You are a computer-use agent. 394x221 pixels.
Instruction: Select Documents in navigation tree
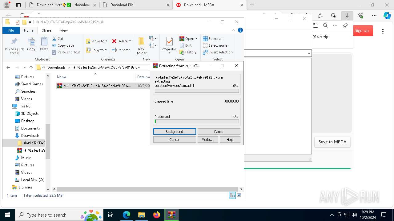coord(30,128)
